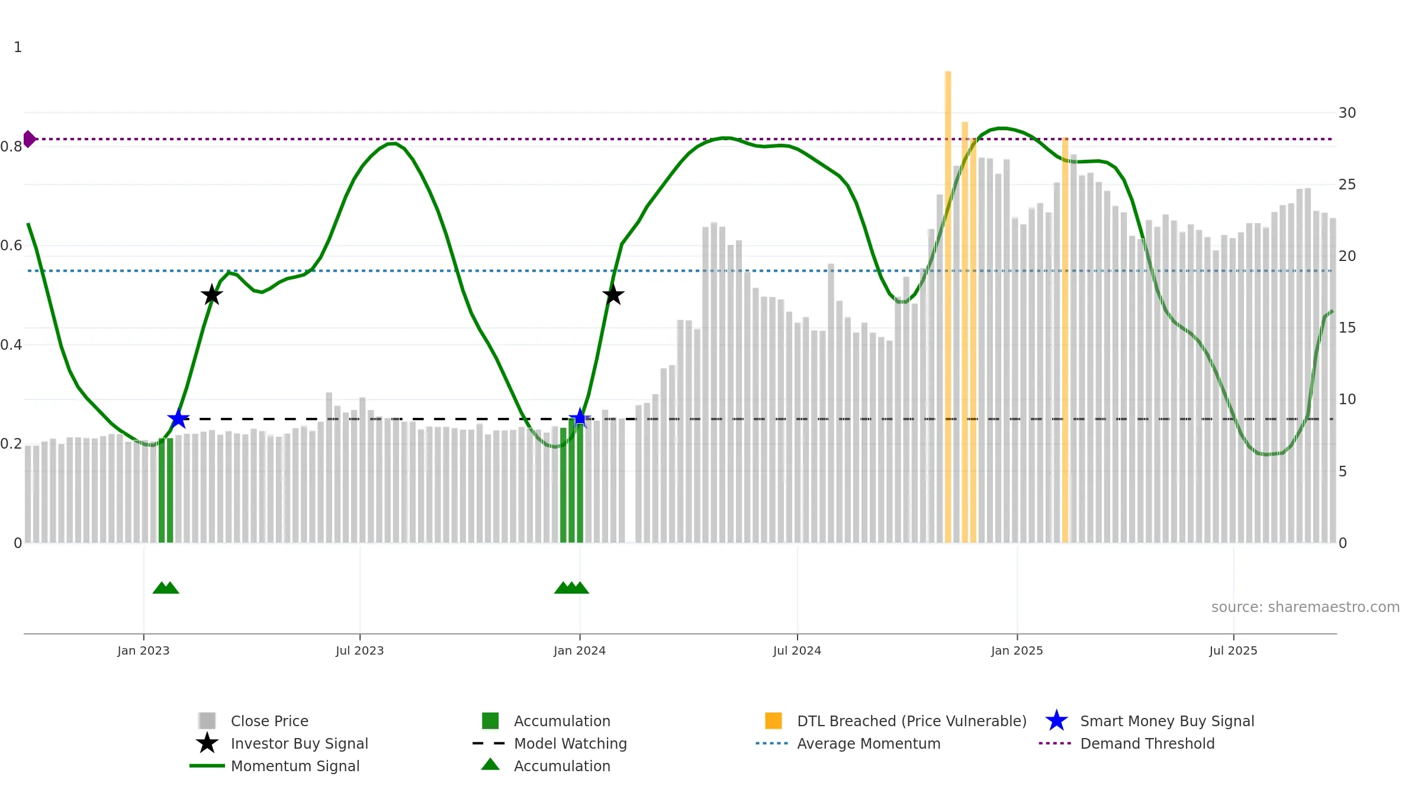Click the orange DTL Breached legend swatch
The width and height of the screenshot is (1421, 799).
pos(773,720)
